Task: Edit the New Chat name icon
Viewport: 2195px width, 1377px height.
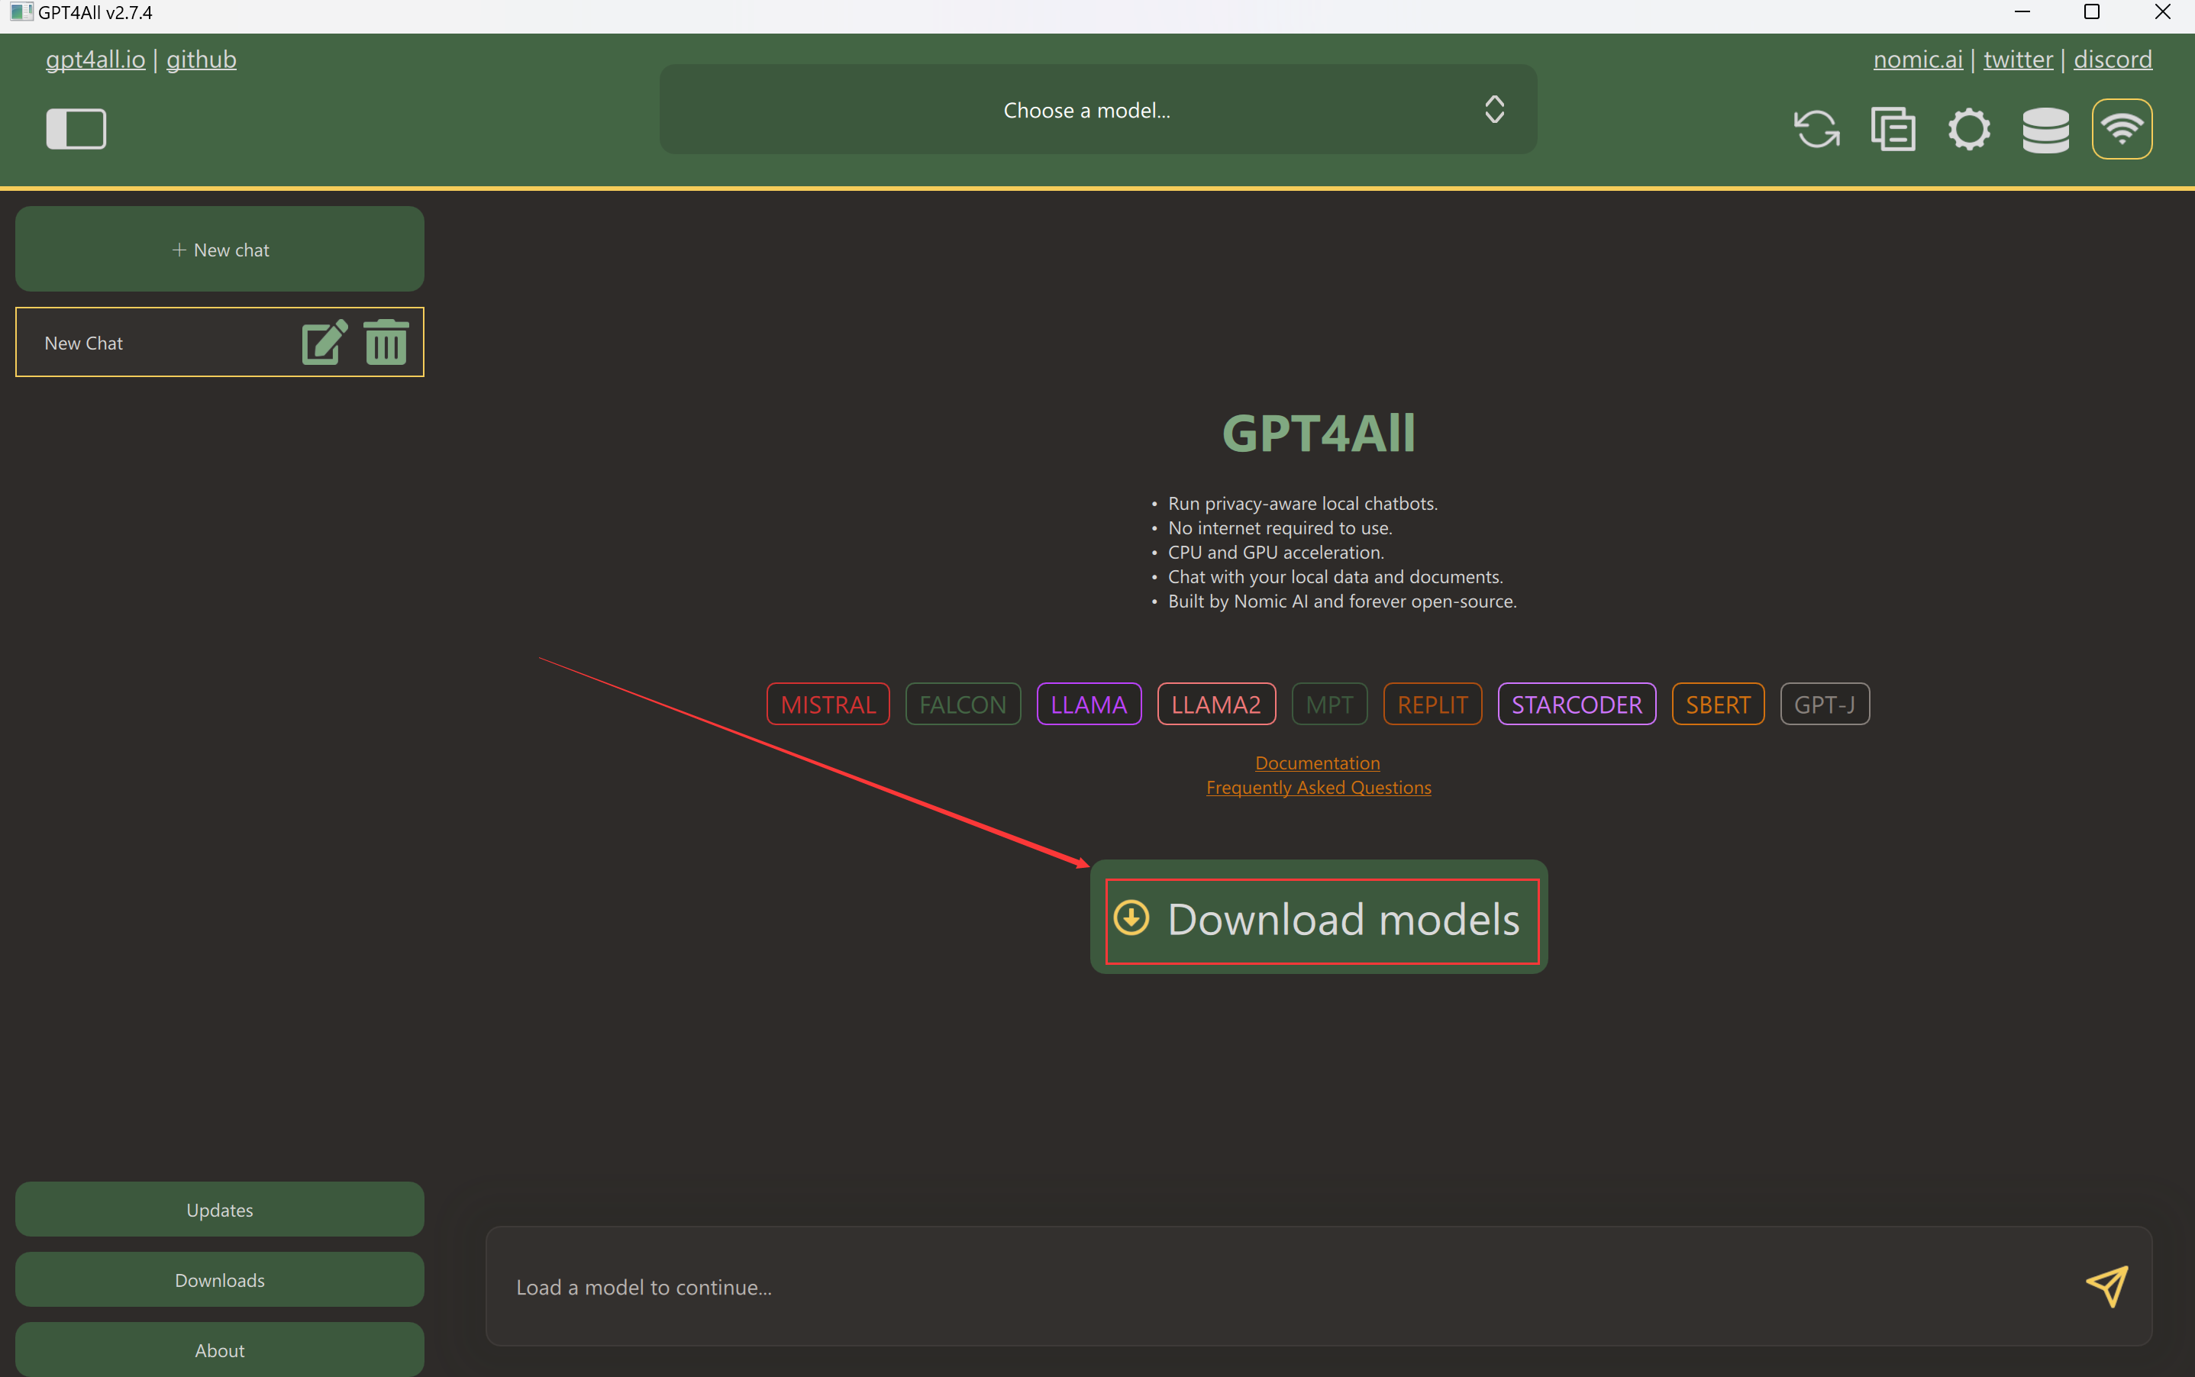Action: click(323, 343)
